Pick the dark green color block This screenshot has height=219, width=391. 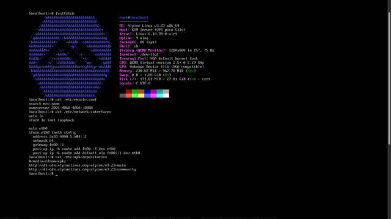pyautogui.click(x=135, y=92)
